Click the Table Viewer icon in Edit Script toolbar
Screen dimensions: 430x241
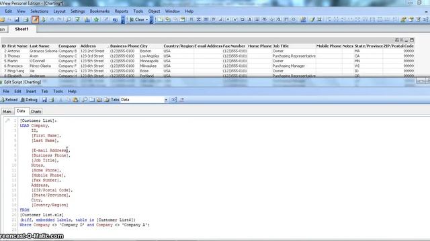pyautogui.click(x=174, y=100)
